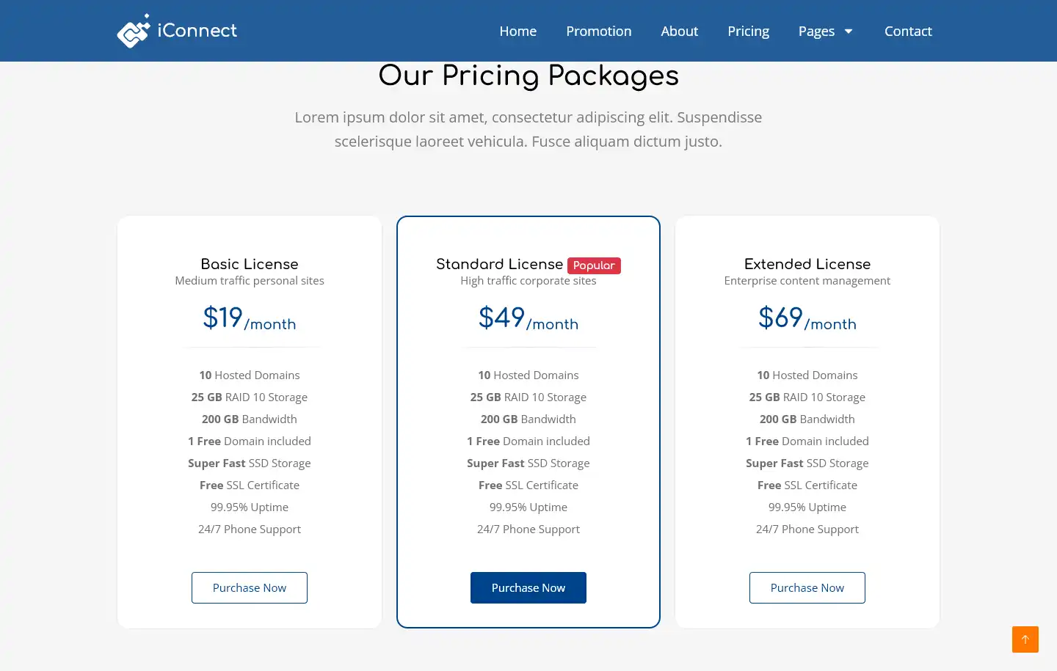Purchase the Extended License plan
Image resolution: width=1057 pixels, height=671 pixels.
pos(807,587)
